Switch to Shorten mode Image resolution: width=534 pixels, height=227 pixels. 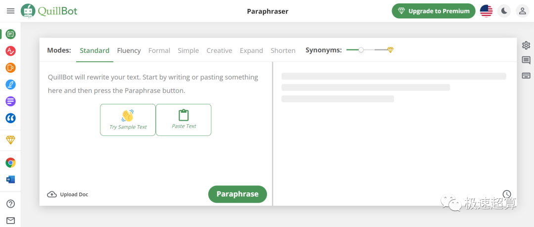(283, 50)
